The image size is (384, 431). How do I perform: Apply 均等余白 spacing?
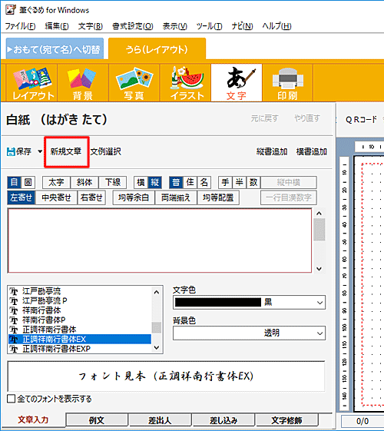click(134, 197)
